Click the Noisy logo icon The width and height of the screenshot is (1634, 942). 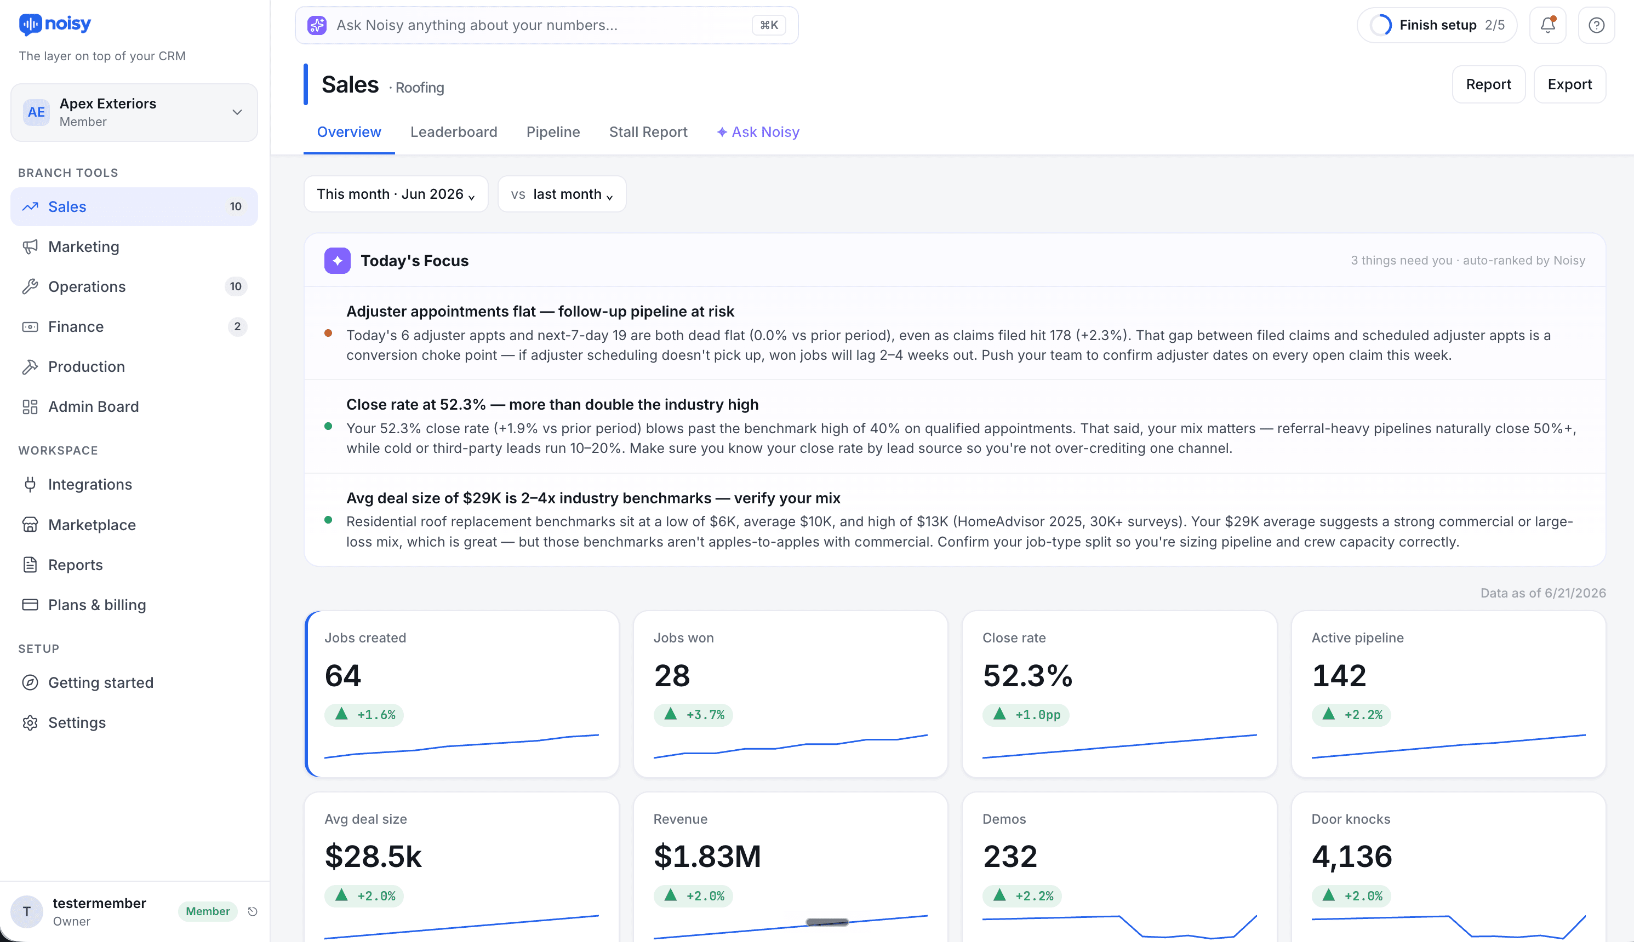pos(31,25)
